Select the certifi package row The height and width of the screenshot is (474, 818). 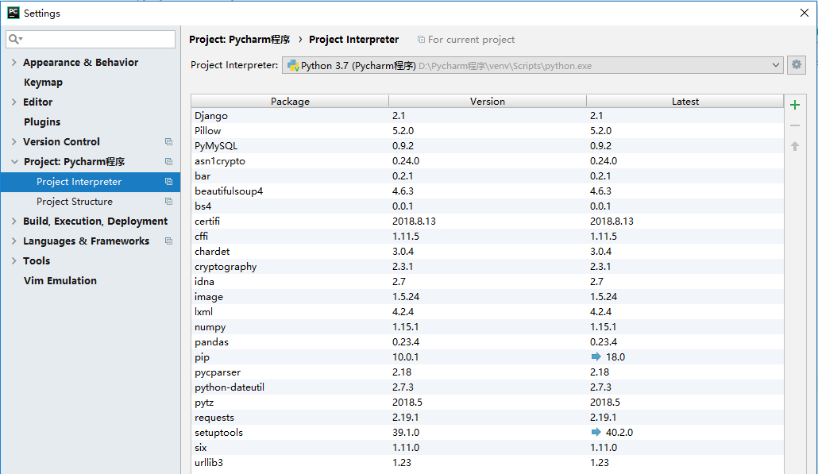coord(488,221)
